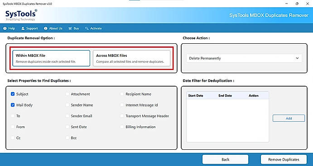This screenshot has width=313, height=166.
Task: Select the Across MBOX Files option
Action: [131, 58]
